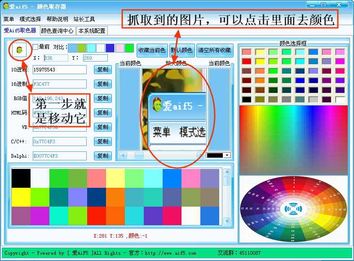354x261 pixels.
Task: Select the gray swatch in 颜色选择框 grid
Action: pos(287,100)
